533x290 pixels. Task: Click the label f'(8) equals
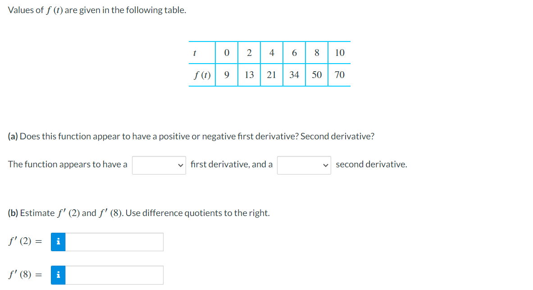pos(24,274)
